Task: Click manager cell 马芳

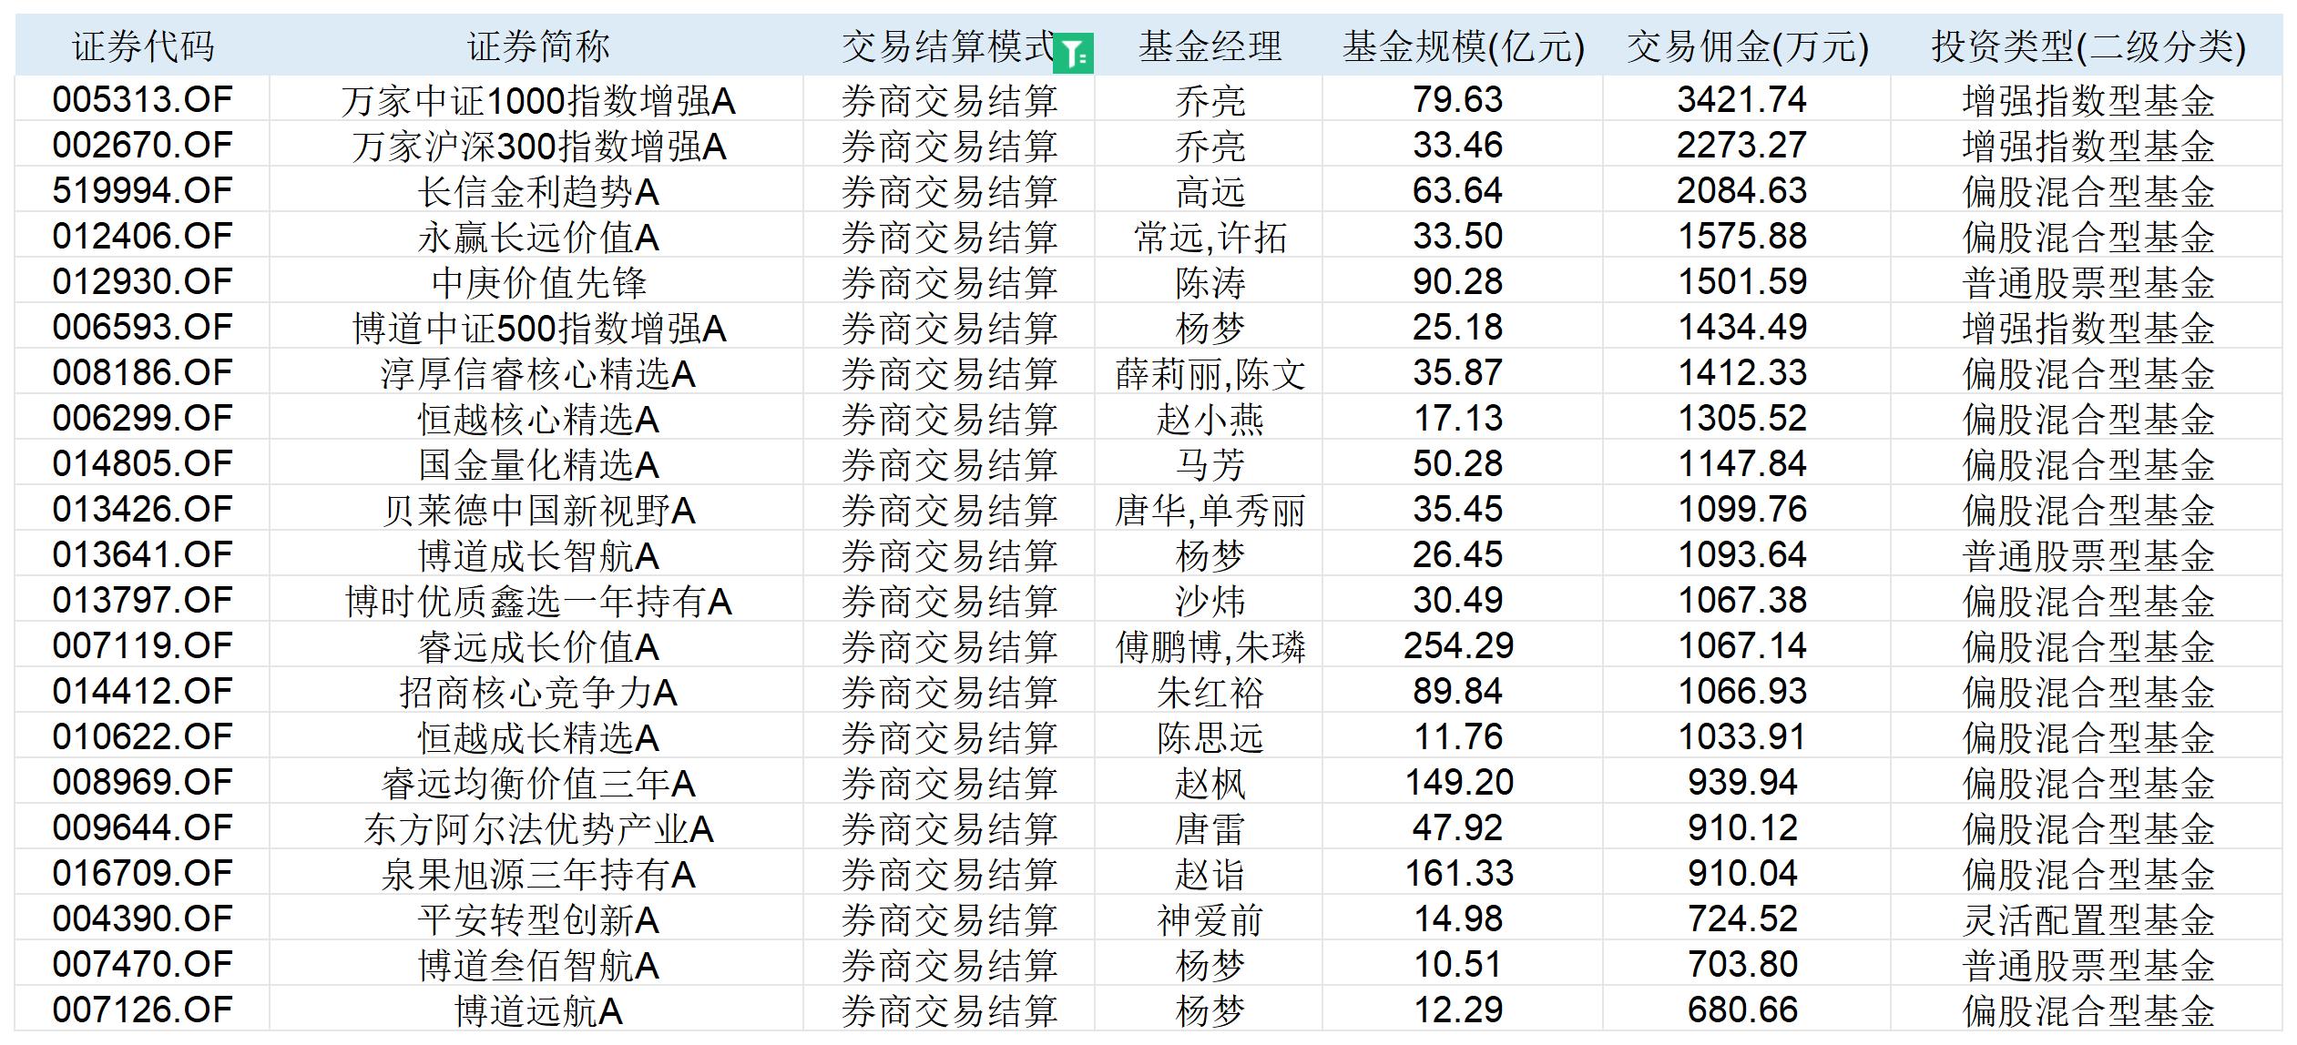Action: tap(1209, 464)
